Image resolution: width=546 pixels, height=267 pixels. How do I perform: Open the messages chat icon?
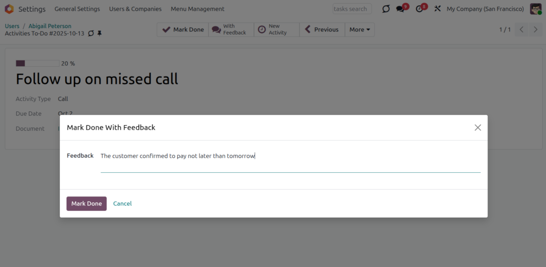(400, 9)
